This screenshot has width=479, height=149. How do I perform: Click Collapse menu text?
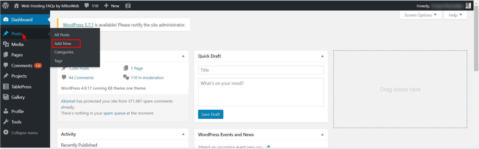[x=24, y=133]
